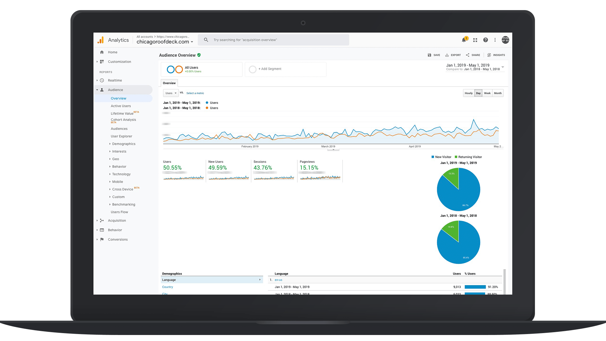Click the Save disk icon

click(429, 55)
